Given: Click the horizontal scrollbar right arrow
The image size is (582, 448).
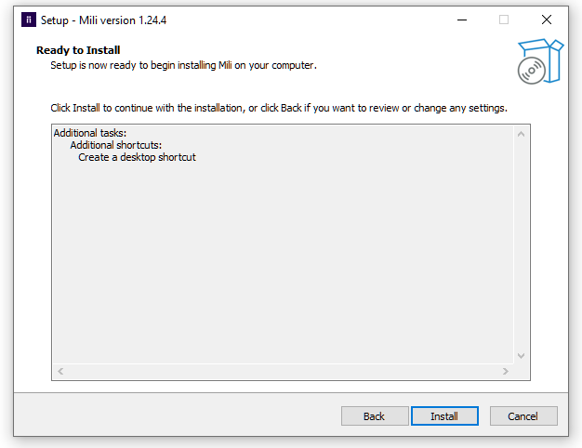Looking at the screenshot, I should (506, 371).
